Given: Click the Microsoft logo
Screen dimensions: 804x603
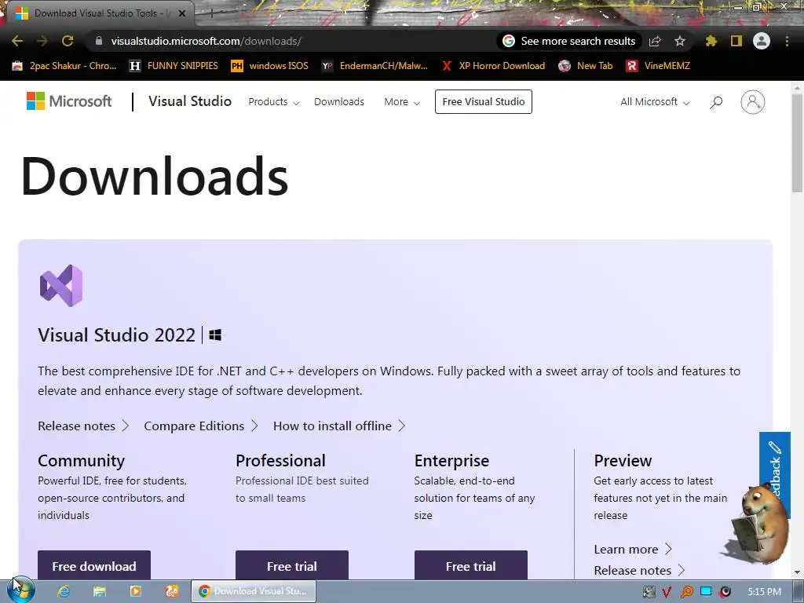Looking at the screenshot, I should pyautogui.click(x=69, y=101).
